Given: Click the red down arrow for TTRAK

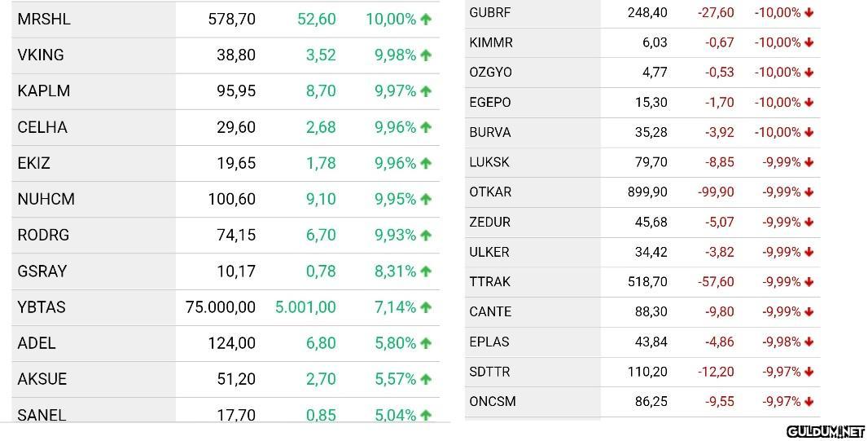Looking at the screenshot, I should click(x=809, y=282).
